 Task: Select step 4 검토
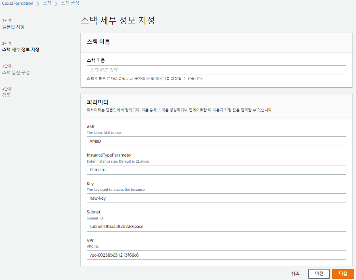tap(6, 95)
